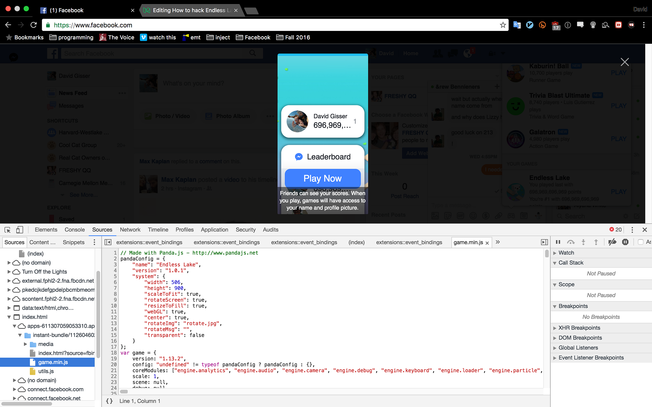Switch to the Network tab
The image size is (652, 407).
click(130, 230)
